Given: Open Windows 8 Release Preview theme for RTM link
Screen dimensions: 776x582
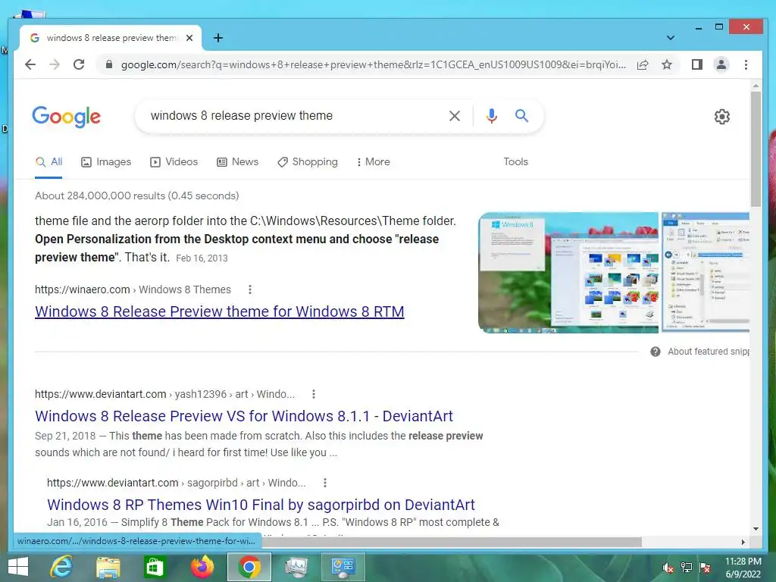Looking at the screenshot, I should (x=220, y=311).
